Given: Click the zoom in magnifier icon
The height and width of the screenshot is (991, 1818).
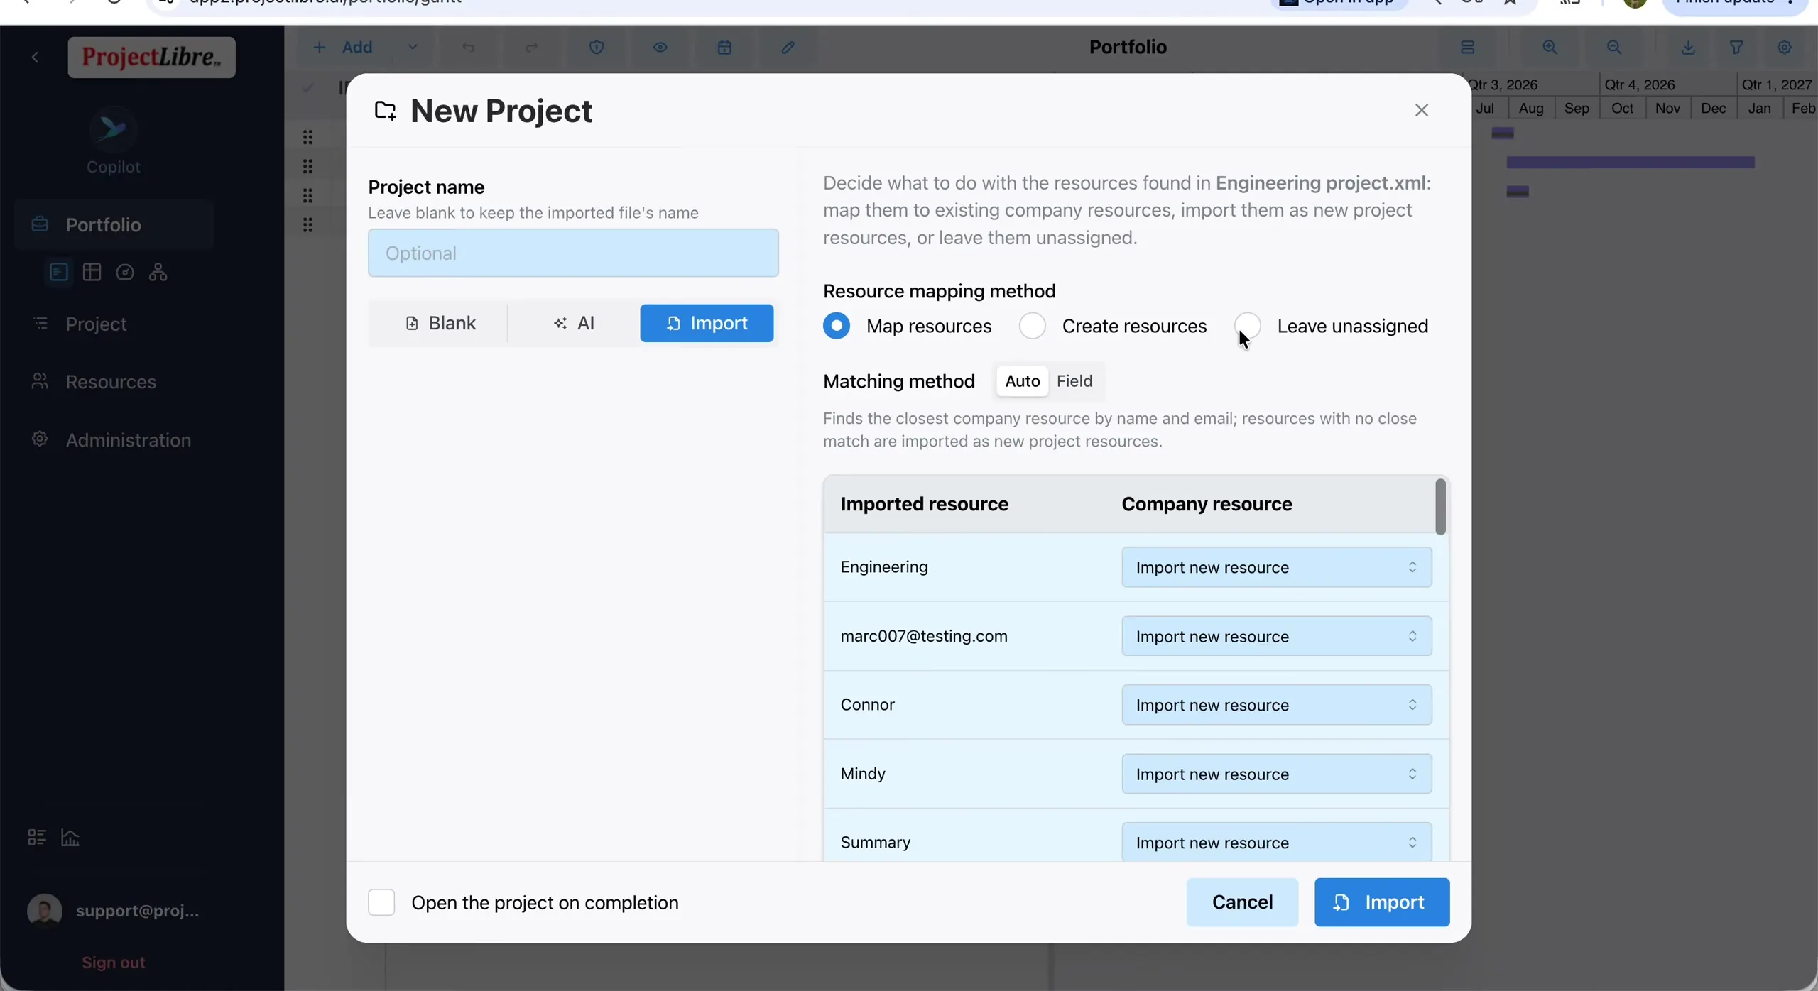Looking at the screenshot, I should pos(1550,48).
